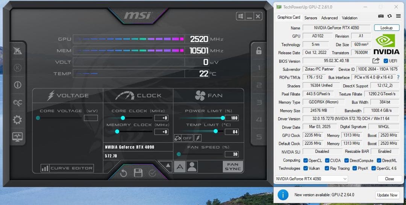The width and height of the screenshot is (406, 205).
Task: Click the Fan Speed slider handle
Action: pyautogui.click(x=179, y=154)
